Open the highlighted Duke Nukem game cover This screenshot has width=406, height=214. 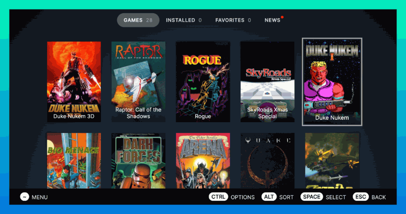332,82
